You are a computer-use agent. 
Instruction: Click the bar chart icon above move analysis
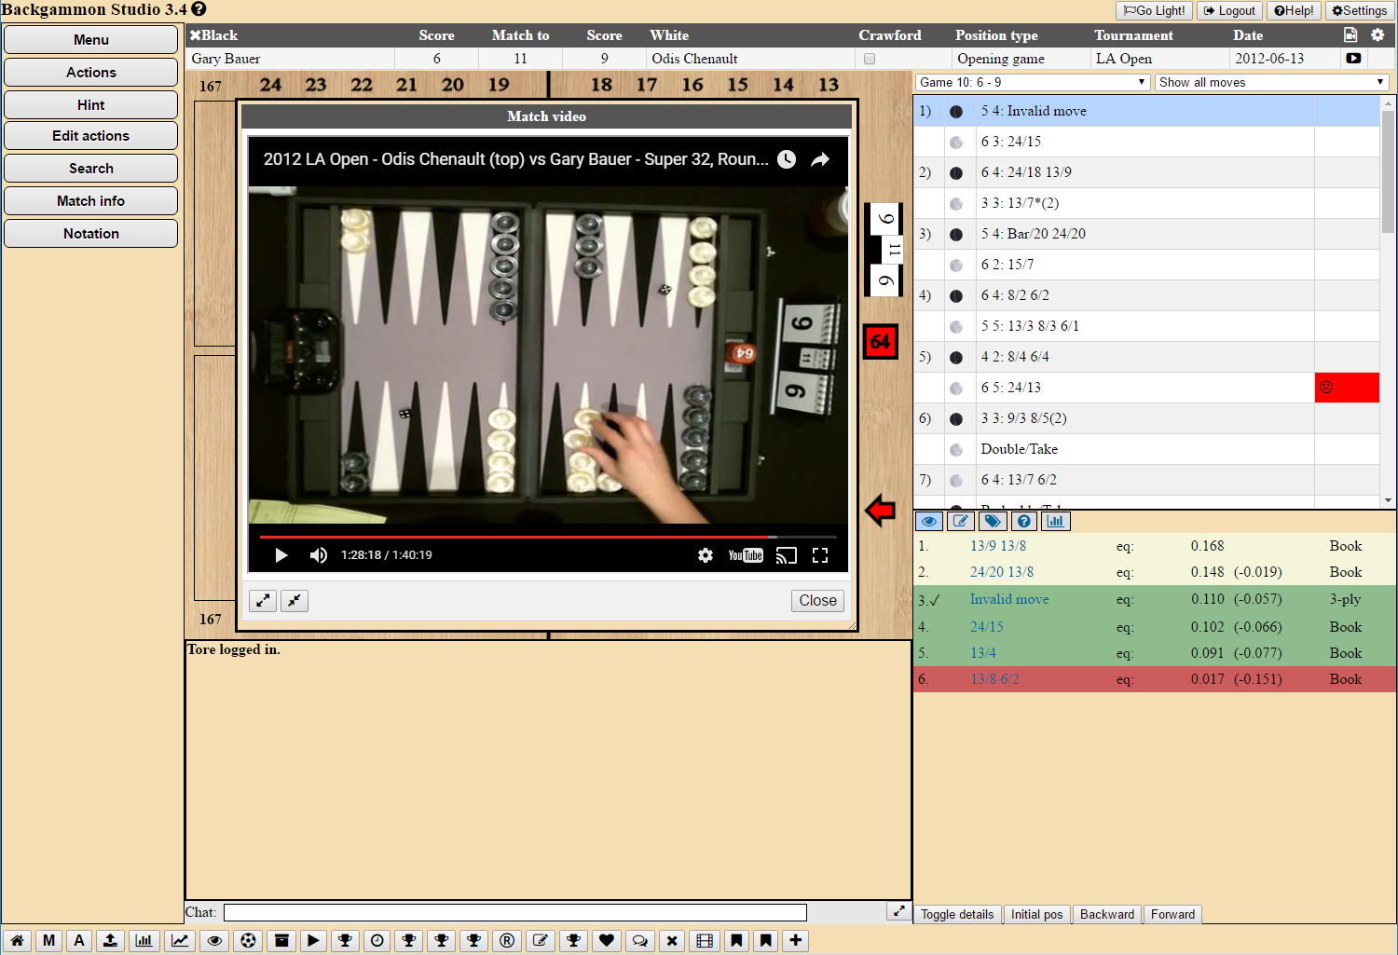[1055, 521]
